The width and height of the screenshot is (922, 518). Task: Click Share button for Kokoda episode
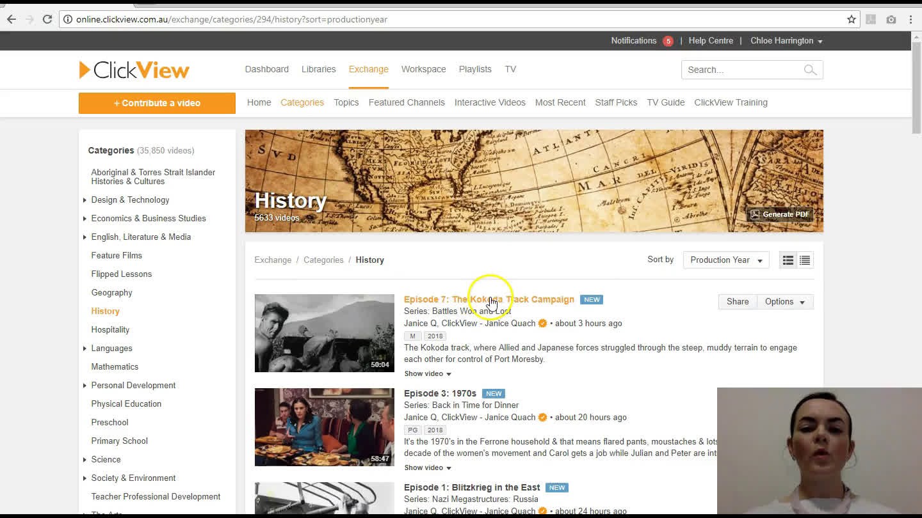point(738,302)
